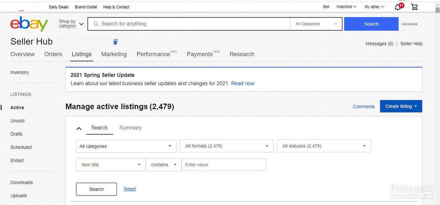Focus the Enter value input field
Viewport: 440px width, 205px height.
point(224,164)
